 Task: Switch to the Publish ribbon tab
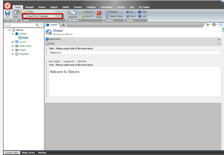click(66, 7)
